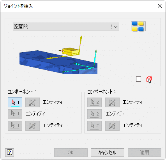Click the ジョイントを挿入 title bar text
This screenshot has height=160, width=166.
[18, 6]
